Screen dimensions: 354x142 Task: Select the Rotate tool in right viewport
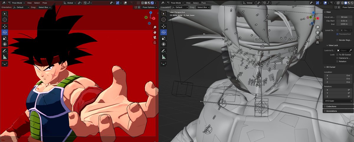click(164, 32)
